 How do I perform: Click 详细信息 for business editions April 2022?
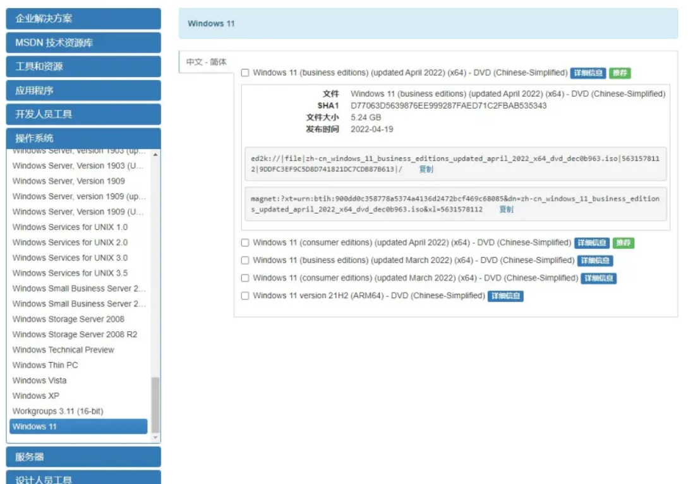coord(588,73)
